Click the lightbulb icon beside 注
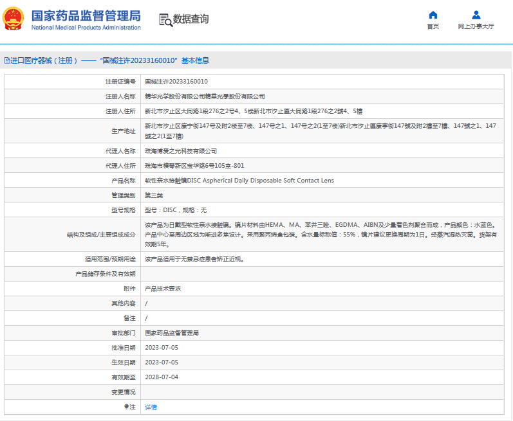The image size is (513, 421). (x=126, y=407)
